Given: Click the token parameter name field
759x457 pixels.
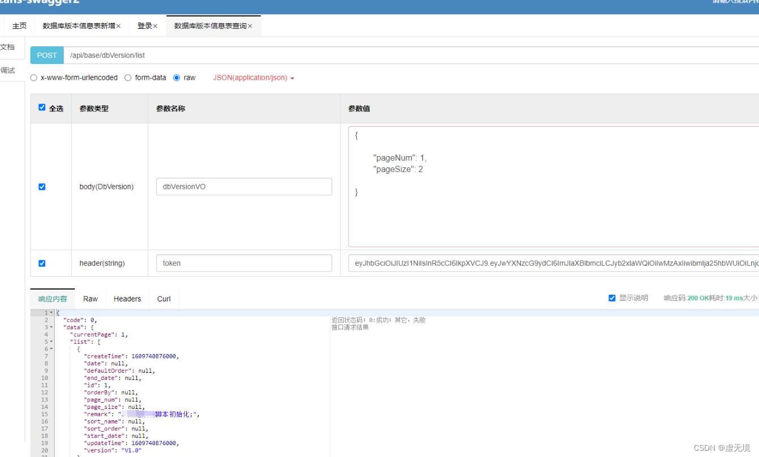Looking at the screenshot, I should (244, 263).
